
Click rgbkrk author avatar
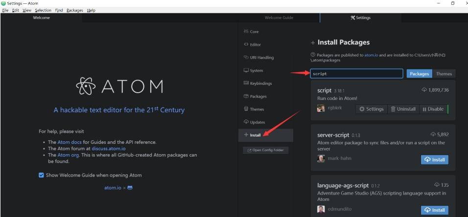point(321,108)
